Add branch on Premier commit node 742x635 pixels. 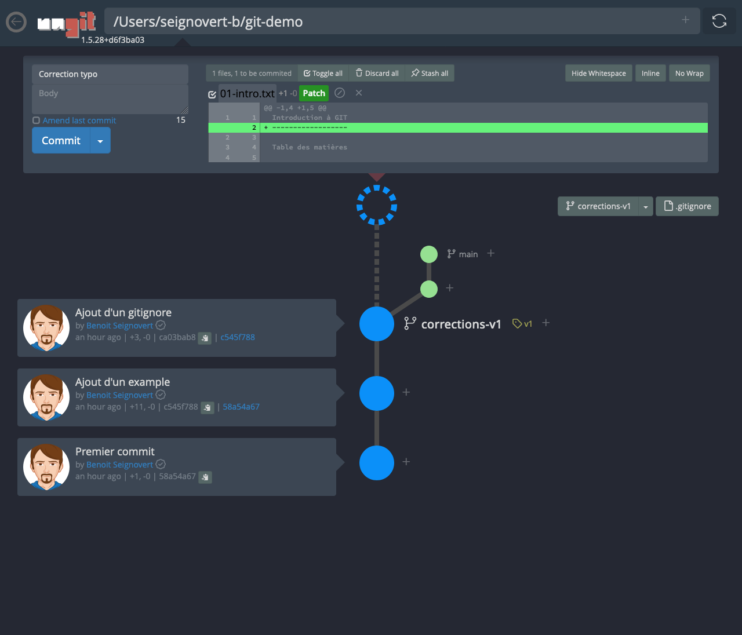pyautogui.click(x=406, y=462)
